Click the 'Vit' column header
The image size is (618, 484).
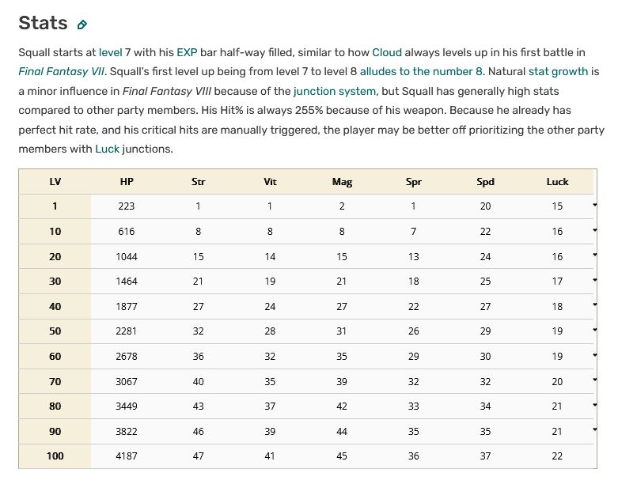point(270,182)
